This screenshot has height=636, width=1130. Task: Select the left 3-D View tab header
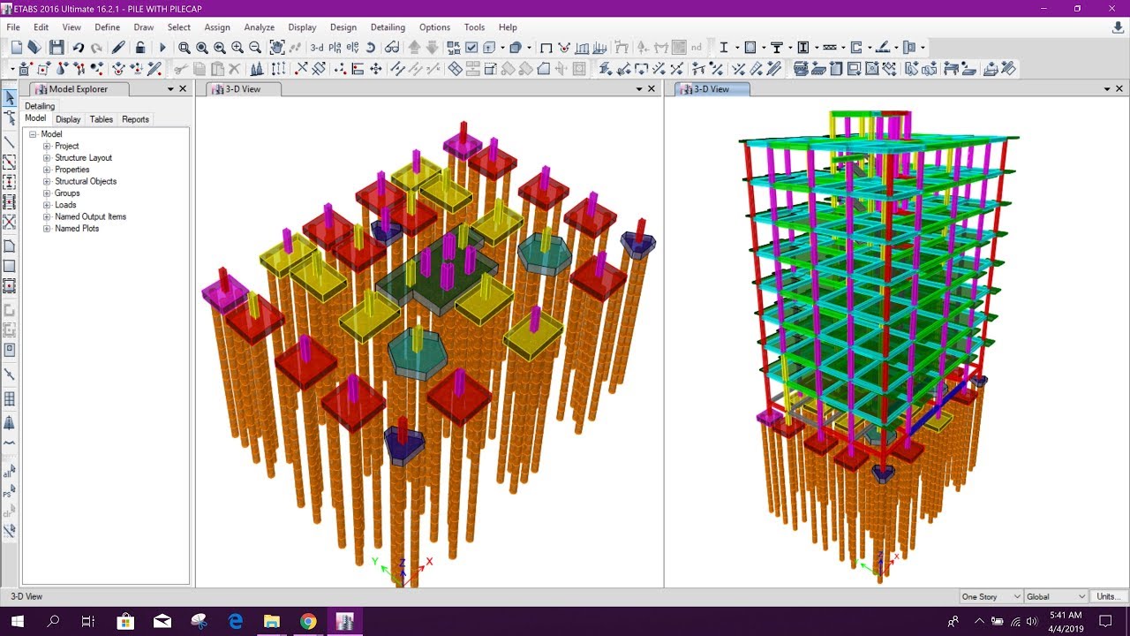pos(241,88)
